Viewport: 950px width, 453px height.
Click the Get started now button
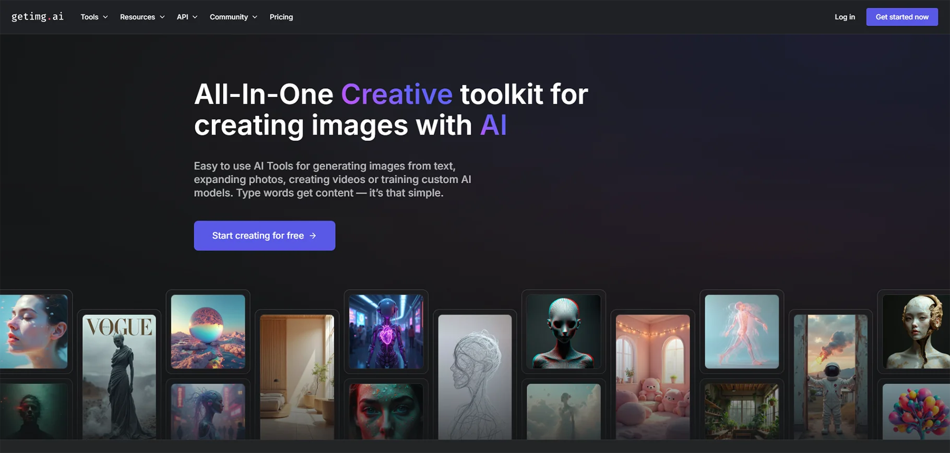[x=902, y=17]
